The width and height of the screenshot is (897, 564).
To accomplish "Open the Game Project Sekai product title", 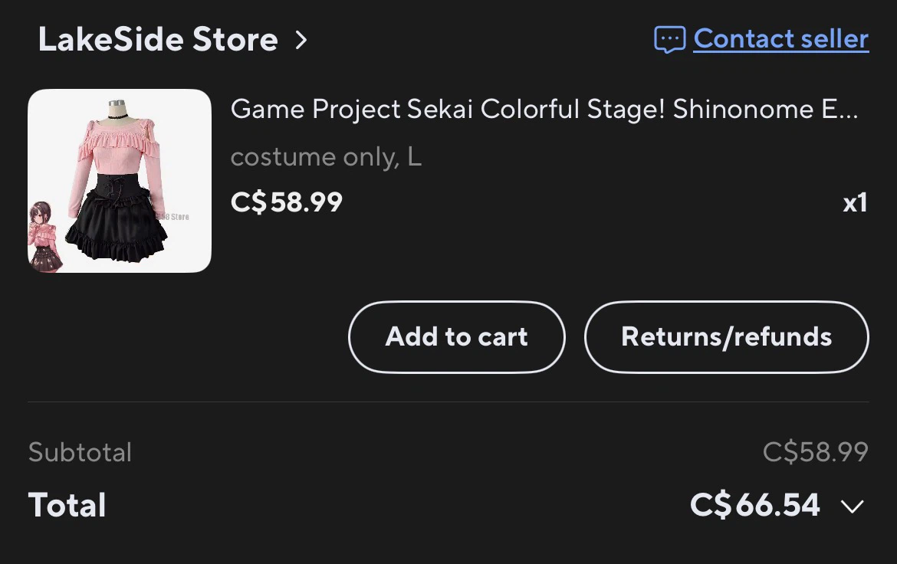I will point(544,109).
